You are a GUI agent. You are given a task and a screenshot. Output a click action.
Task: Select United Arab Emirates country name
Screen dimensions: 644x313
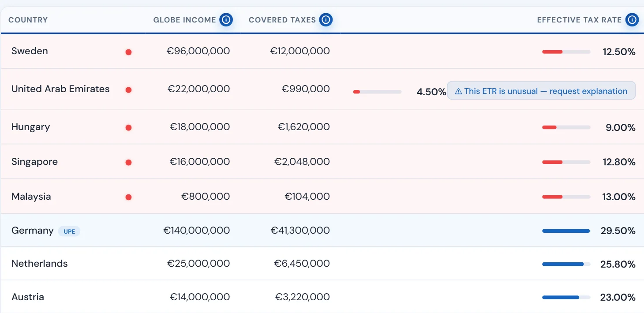(x=60, y=89)
